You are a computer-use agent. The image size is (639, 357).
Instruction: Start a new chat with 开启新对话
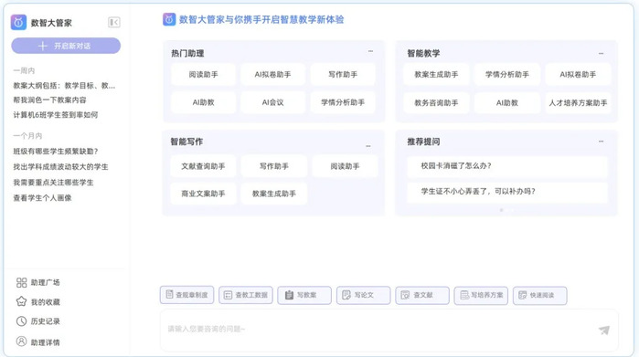coord(66,46)
